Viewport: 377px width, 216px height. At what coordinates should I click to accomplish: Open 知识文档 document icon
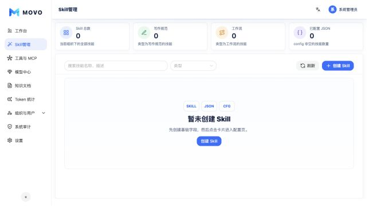pyautogui.click(x=10, y=85)
